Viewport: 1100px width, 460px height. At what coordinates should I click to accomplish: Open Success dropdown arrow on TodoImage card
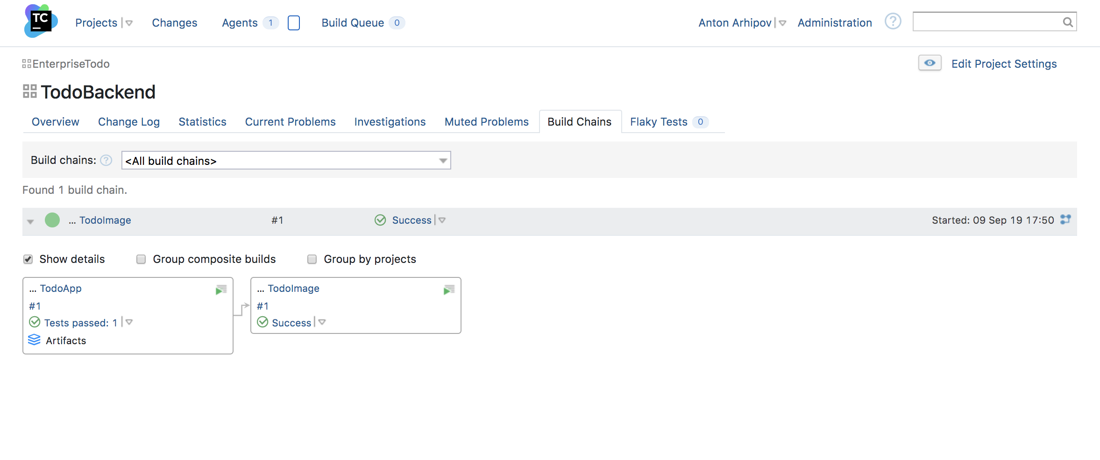tap(322, 322)
